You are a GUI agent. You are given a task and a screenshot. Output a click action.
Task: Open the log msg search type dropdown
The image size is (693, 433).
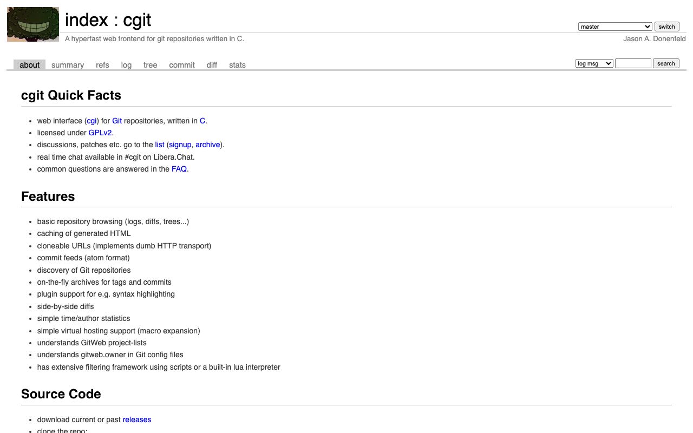pyautogui.click(x=594, y=63)
